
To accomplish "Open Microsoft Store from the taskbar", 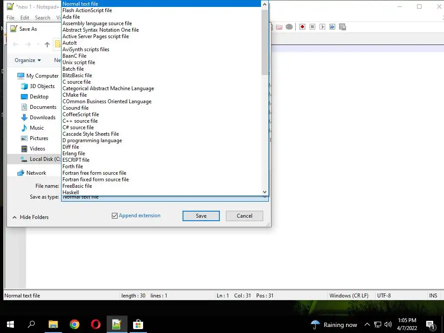I will 138,324.
